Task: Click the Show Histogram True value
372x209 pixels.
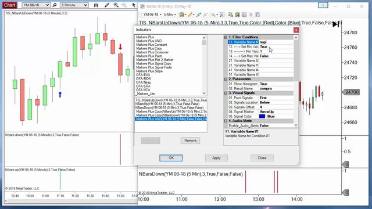Action: click(276, 84)
